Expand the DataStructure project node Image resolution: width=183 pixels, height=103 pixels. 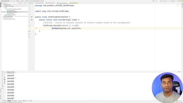(3, 5)
